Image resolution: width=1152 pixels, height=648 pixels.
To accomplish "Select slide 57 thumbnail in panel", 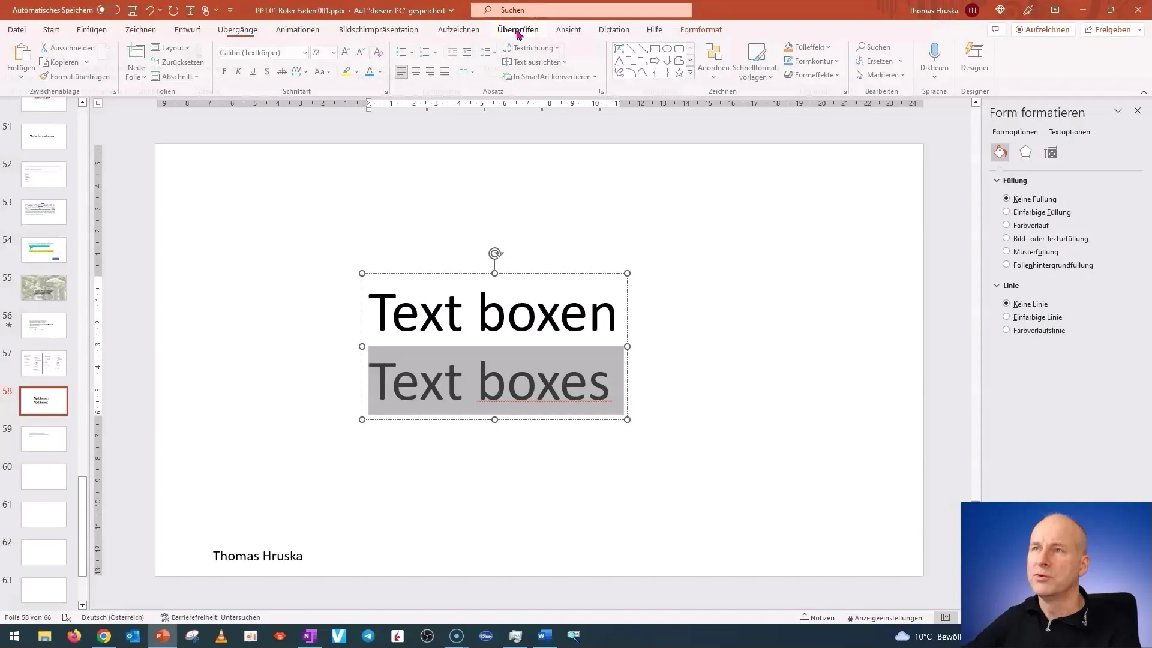I will [44, 363].
